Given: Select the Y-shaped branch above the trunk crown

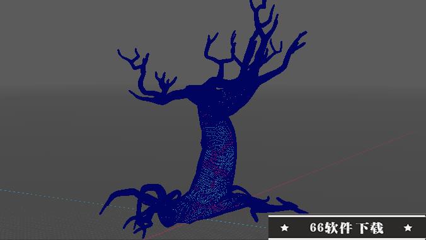Looking at the screenshot, I should (221, 54).
